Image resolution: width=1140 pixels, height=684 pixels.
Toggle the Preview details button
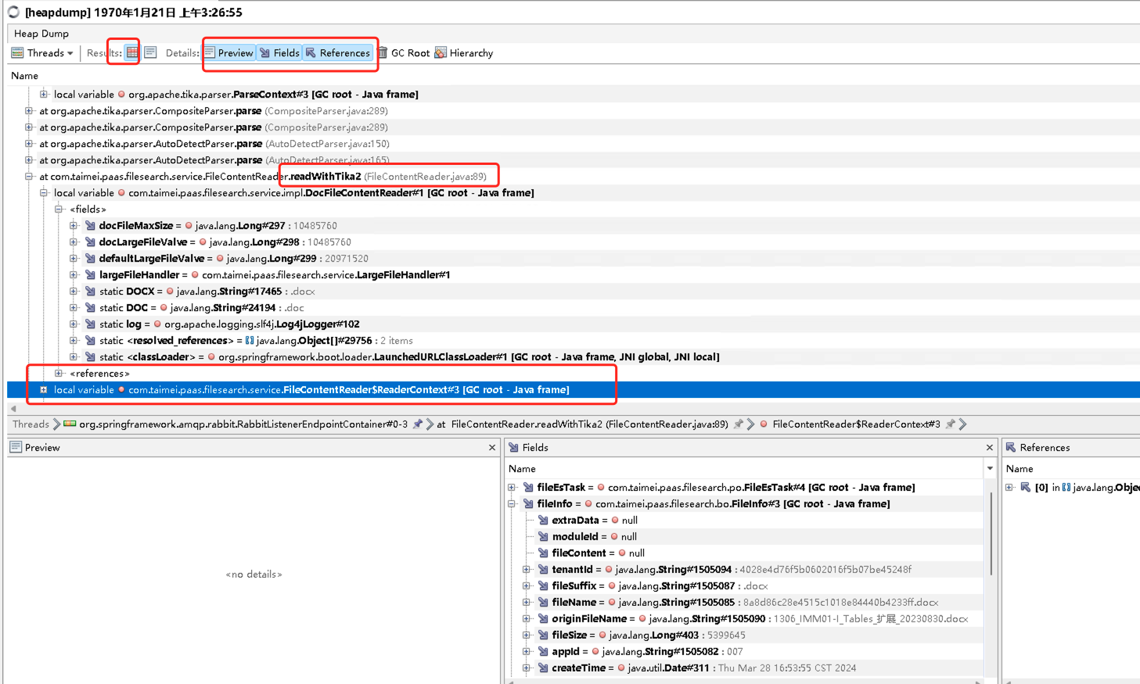tap(229, 53)
